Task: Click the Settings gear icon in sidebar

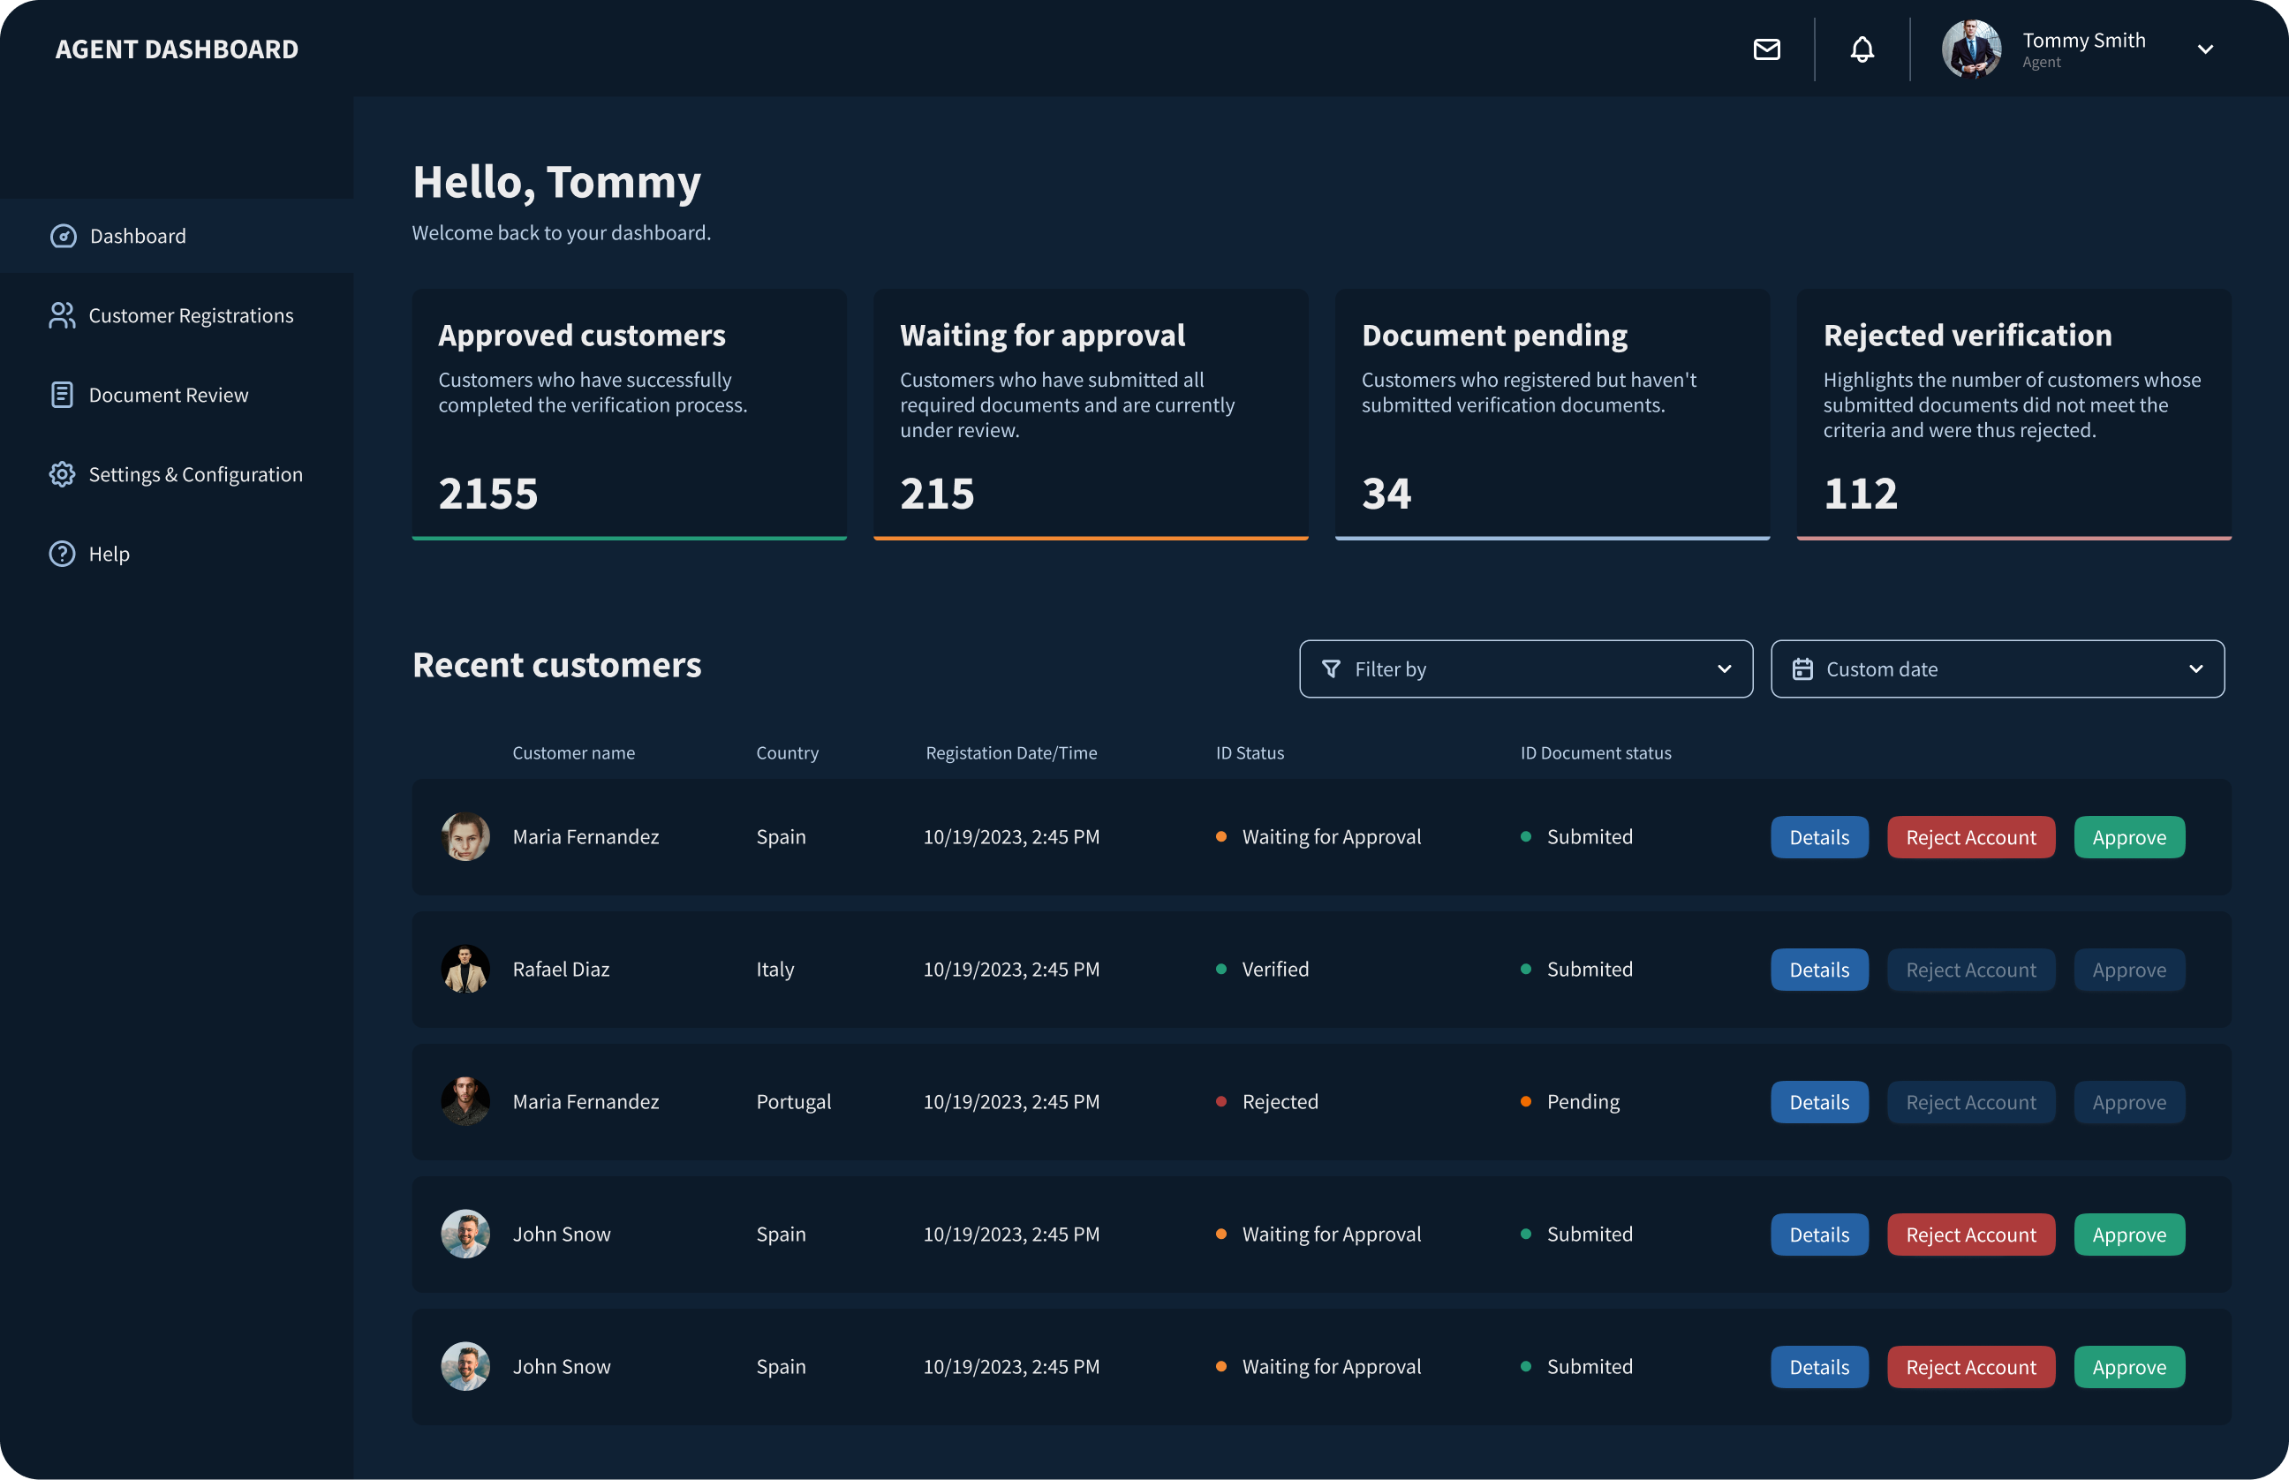Action: click(x=63, y=475)
